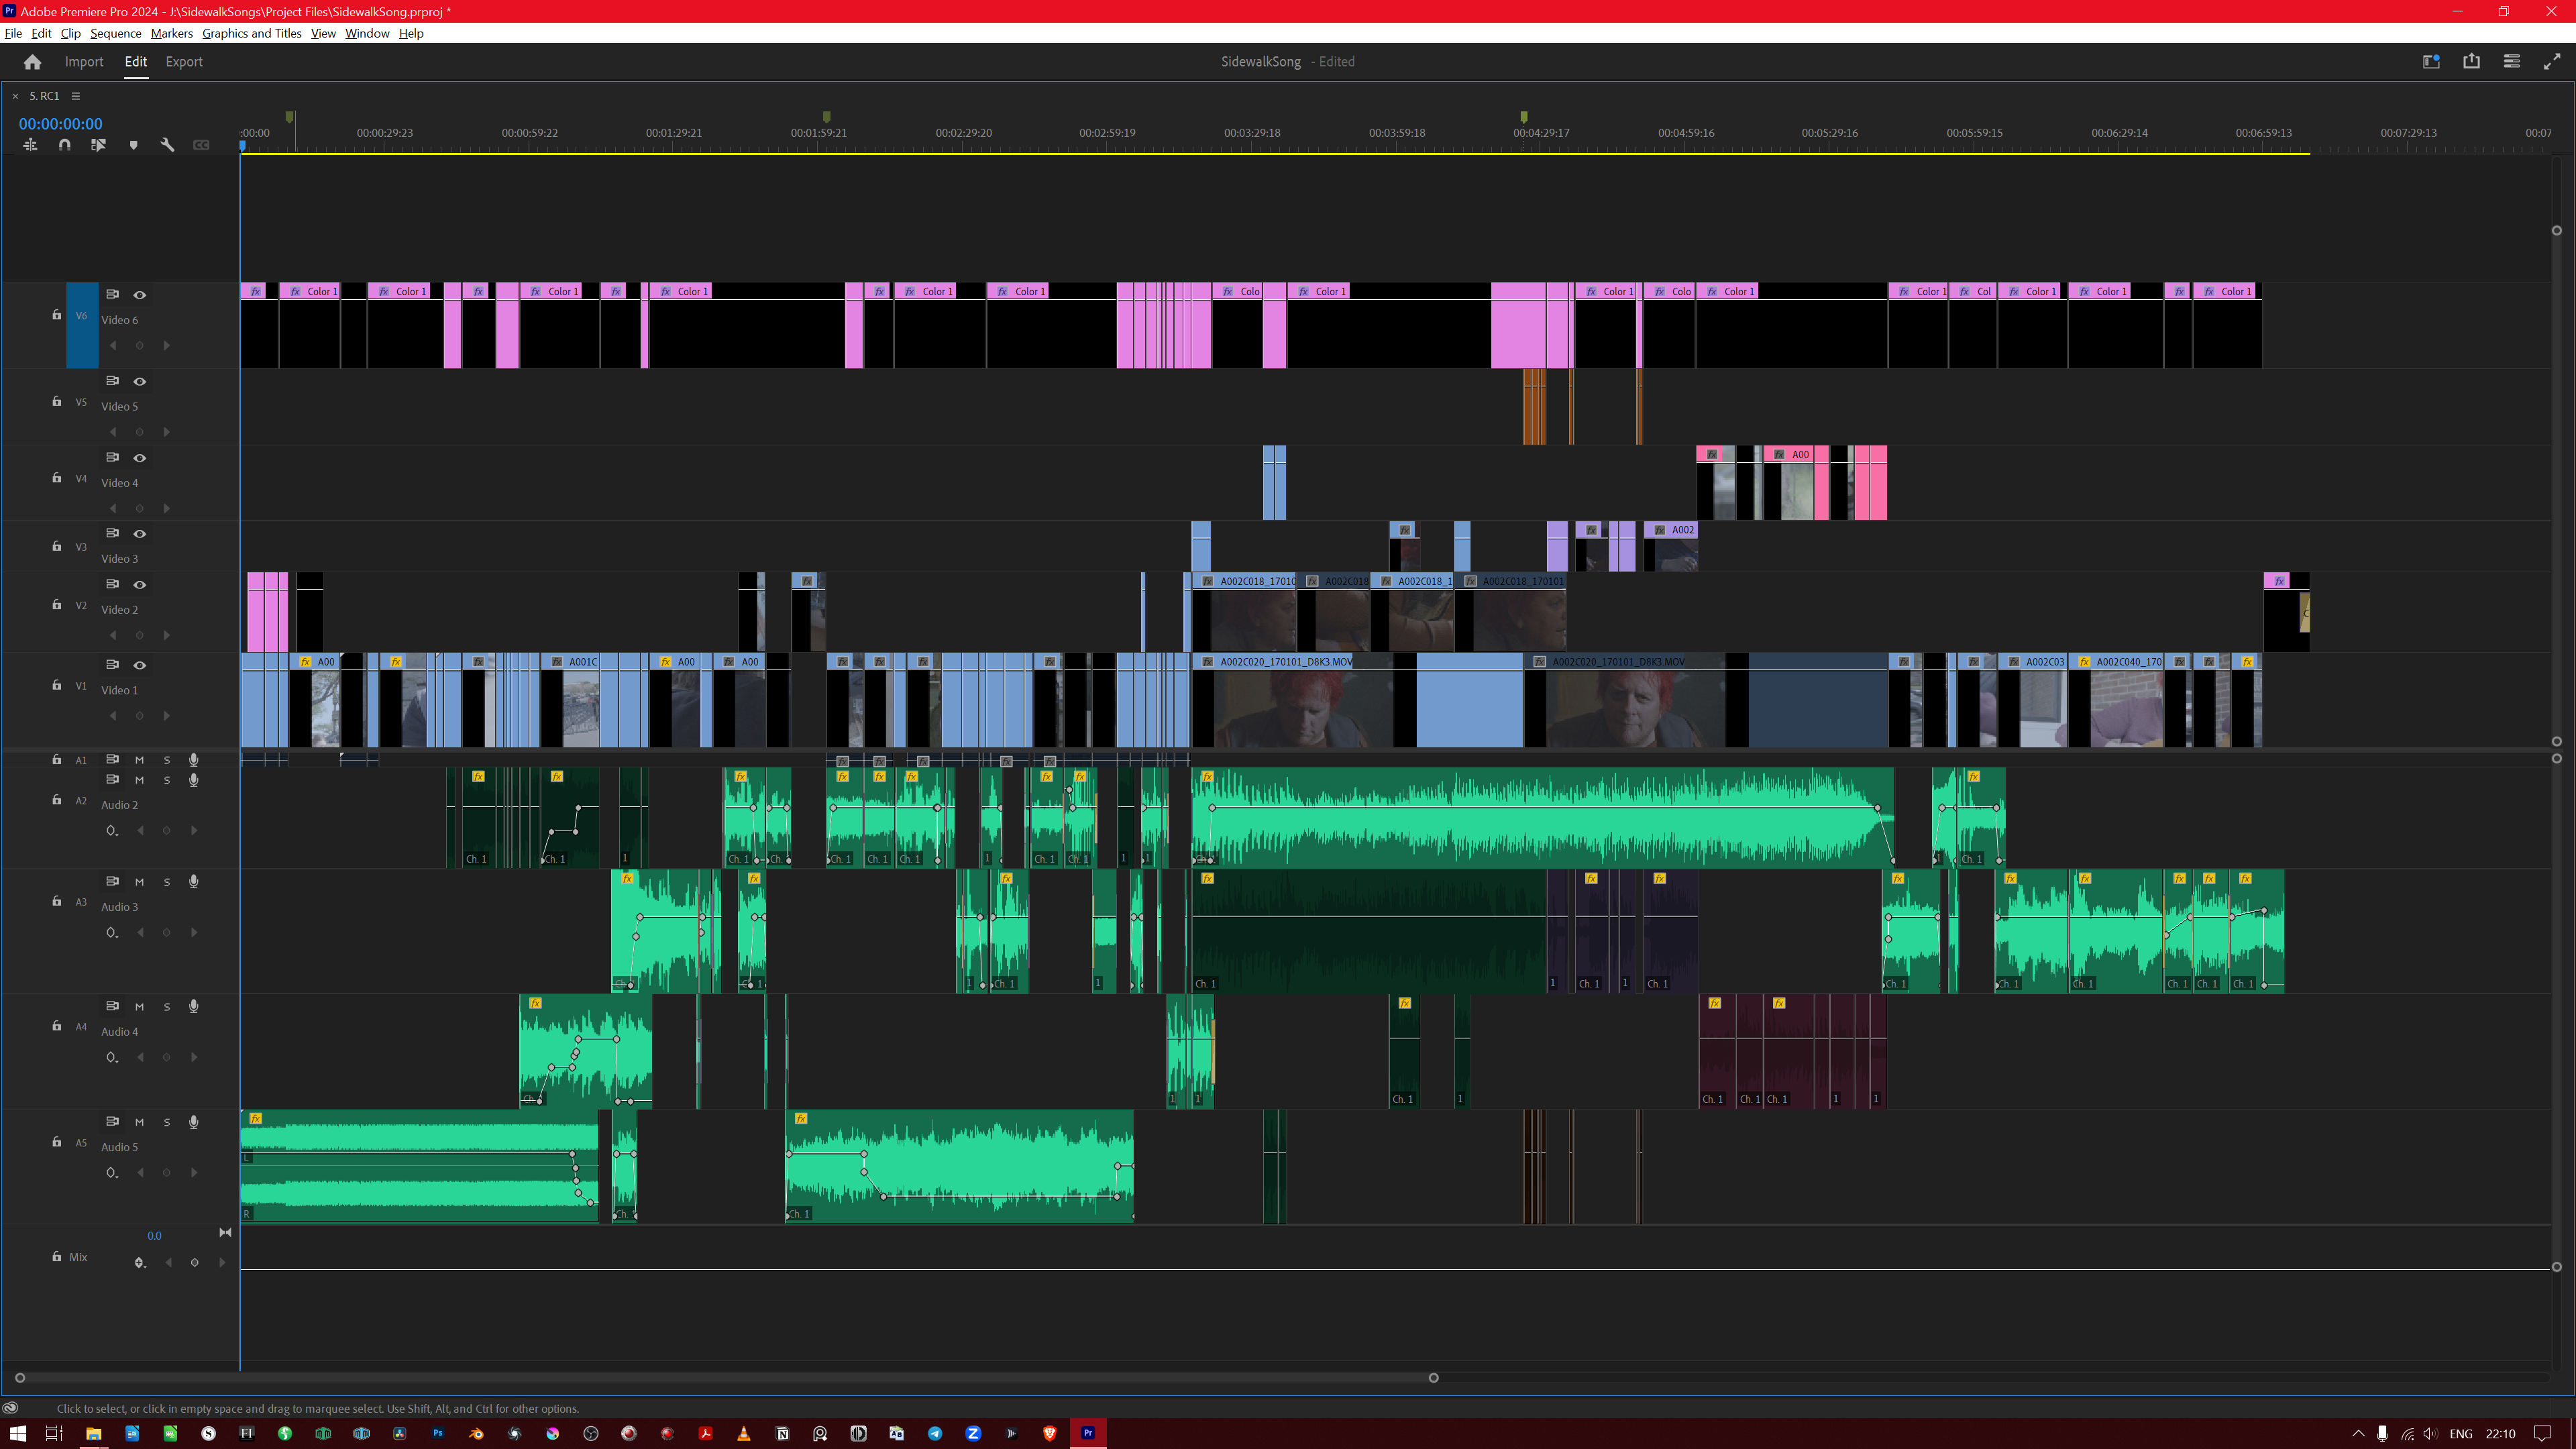Click the Home icon

click(x=32, y=62)
